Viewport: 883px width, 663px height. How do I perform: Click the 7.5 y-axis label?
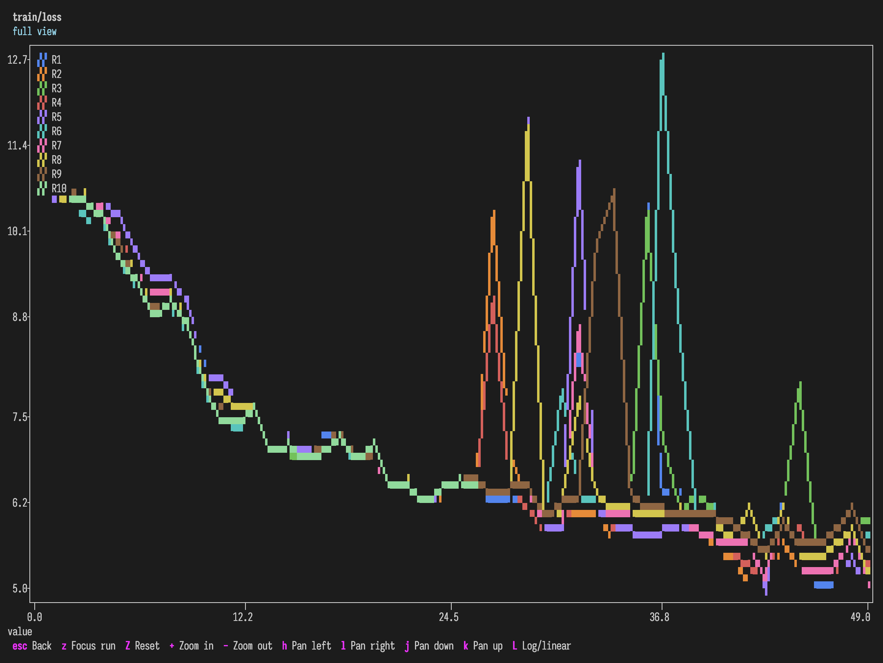(20, 417)
